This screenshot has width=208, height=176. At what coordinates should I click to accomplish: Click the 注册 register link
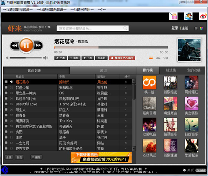pyautogui.click(x=185, y=28)
